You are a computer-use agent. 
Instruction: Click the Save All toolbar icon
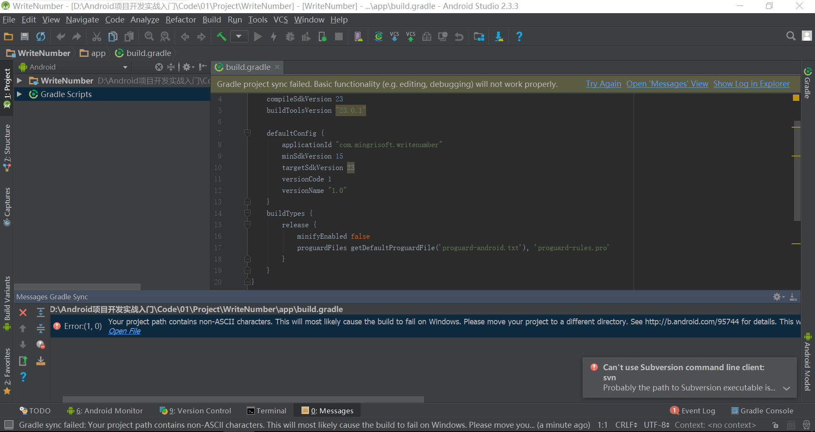(x=25, y=37)
